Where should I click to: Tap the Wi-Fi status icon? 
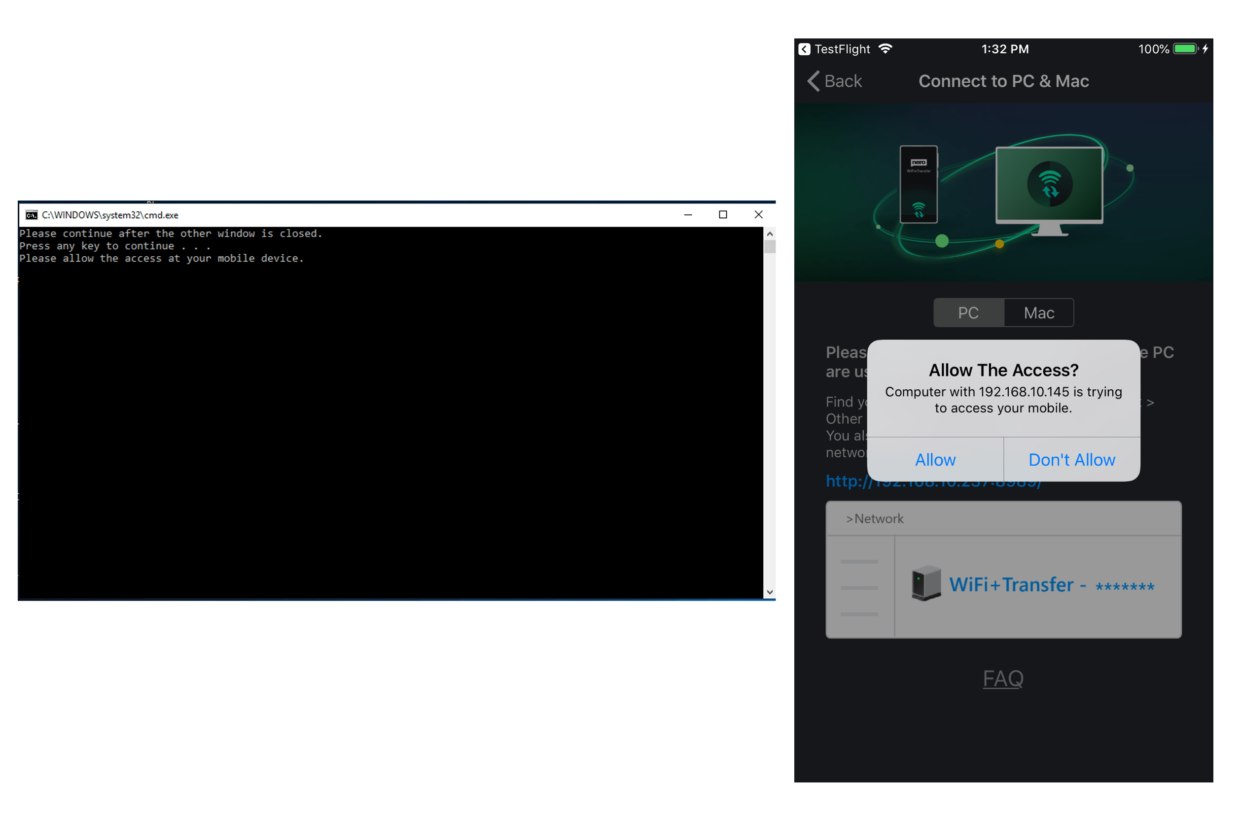pyautogui.click(x=885, y=49)
